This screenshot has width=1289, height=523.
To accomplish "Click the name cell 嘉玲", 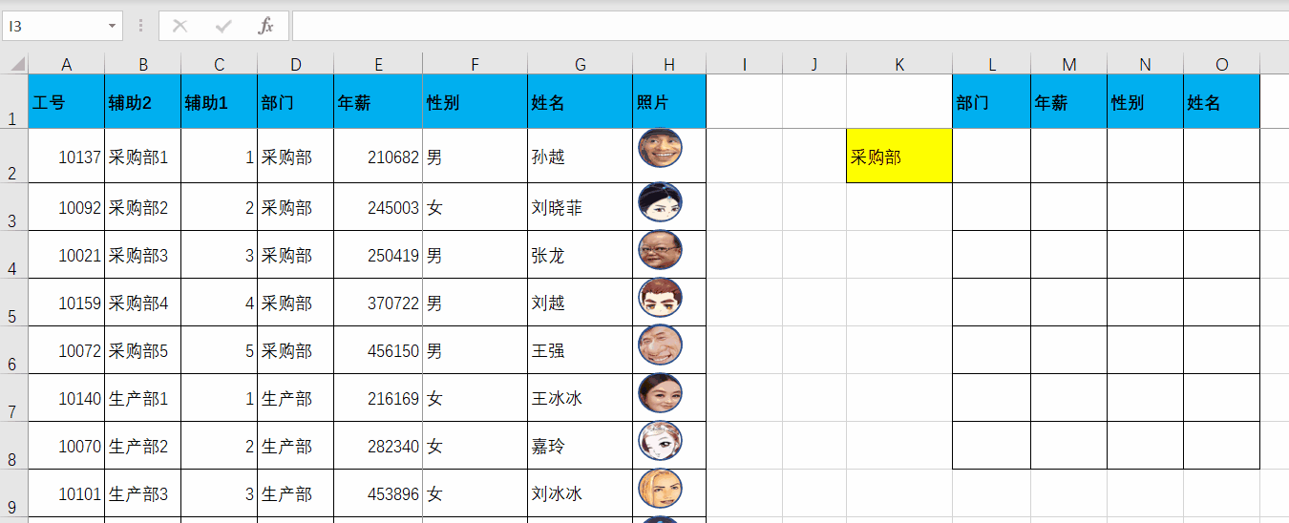I will pos(580,446).
